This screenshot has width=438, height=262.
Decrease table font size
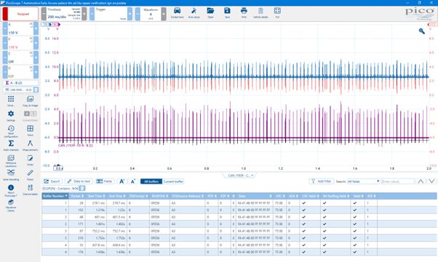pos(133,181)
